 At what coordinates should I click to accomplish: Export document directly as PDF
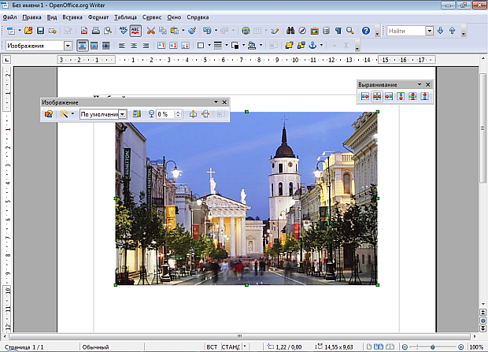click(83, 31)
